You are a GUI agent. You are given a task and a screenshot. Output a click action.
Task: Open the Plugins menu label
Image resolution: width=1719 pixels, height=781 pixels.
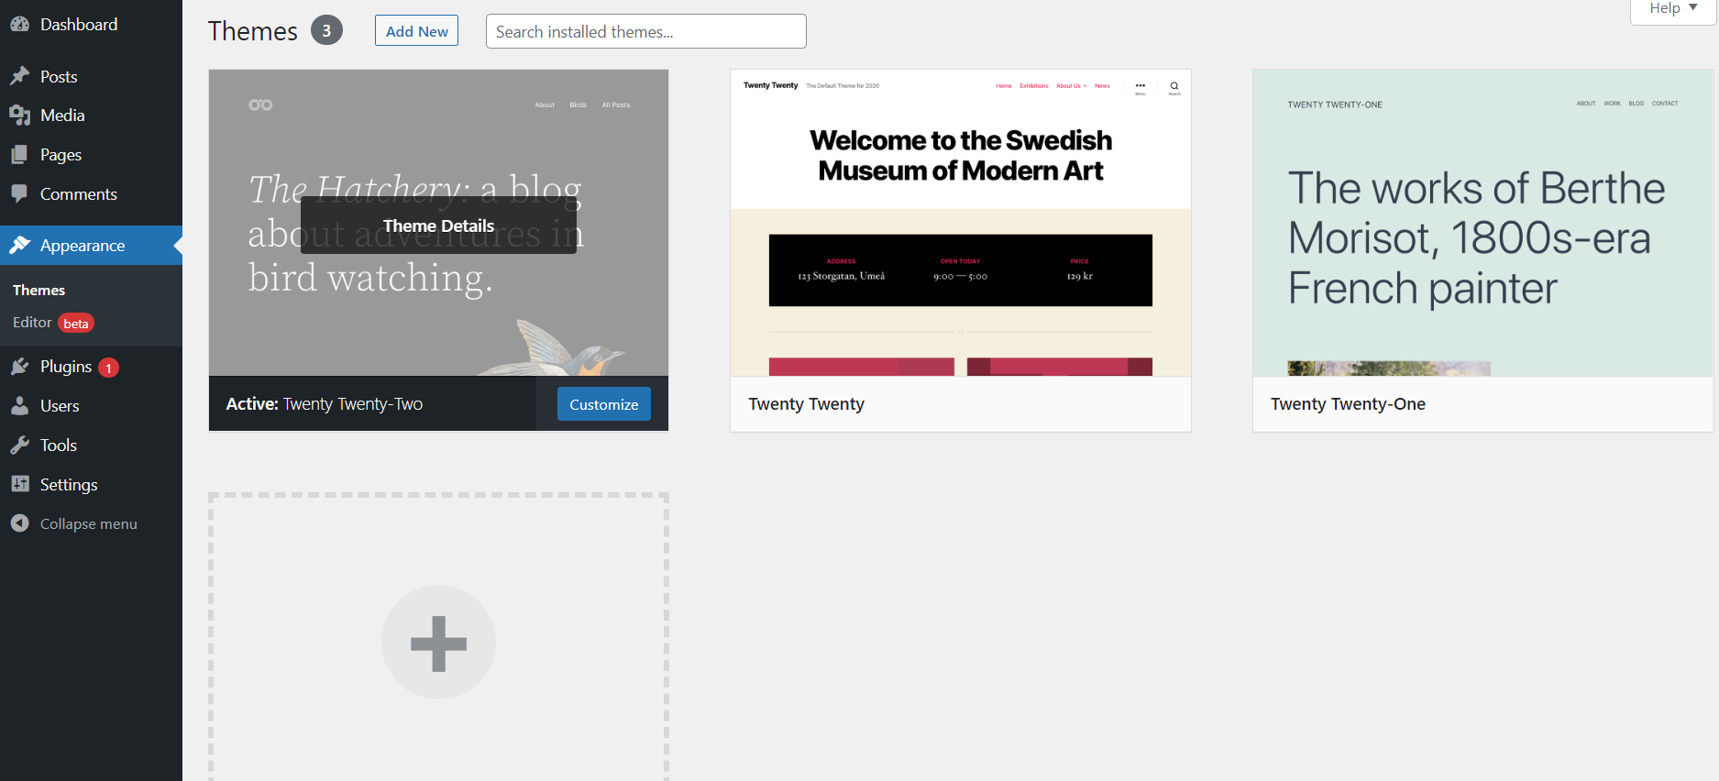66,367
